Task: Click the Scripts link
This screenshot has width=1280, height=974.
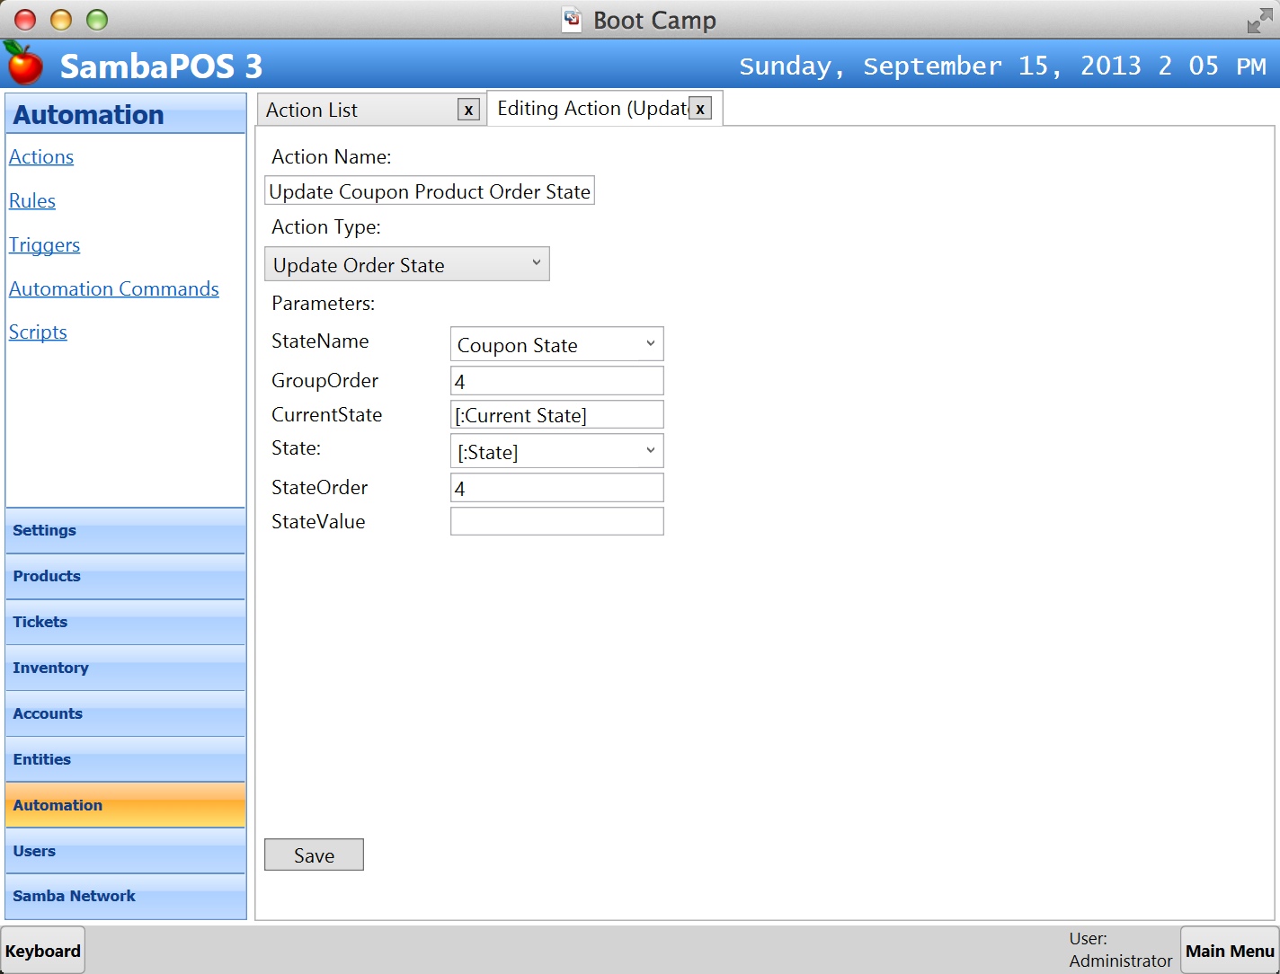Action: (38, 332)
